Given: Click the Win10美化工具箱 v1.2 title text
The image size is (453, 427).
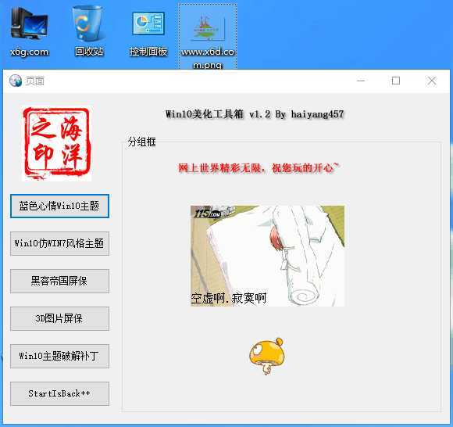Looking at the screenshot, I should click(x=255, y=114).
